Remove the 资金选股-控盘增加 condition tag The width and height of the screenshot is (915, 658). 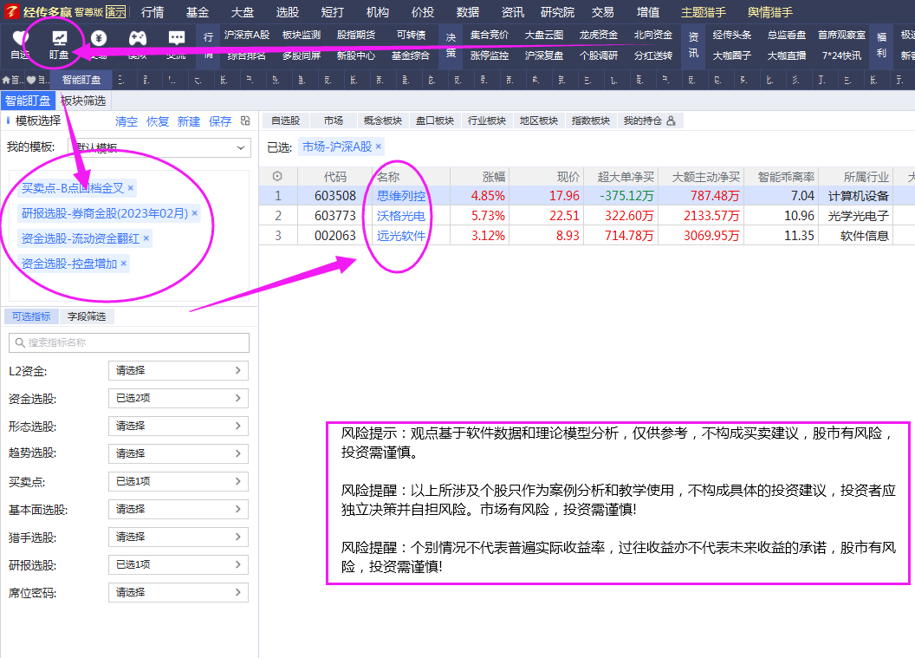[124, 264]
